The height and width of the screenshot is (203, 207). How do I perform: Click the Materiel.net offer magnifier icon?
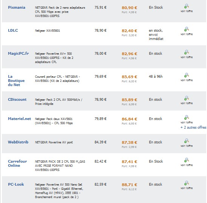click(186, 117)
